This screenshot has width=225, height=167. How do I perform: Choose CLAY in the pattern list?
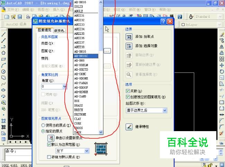(x=86, y=119)
